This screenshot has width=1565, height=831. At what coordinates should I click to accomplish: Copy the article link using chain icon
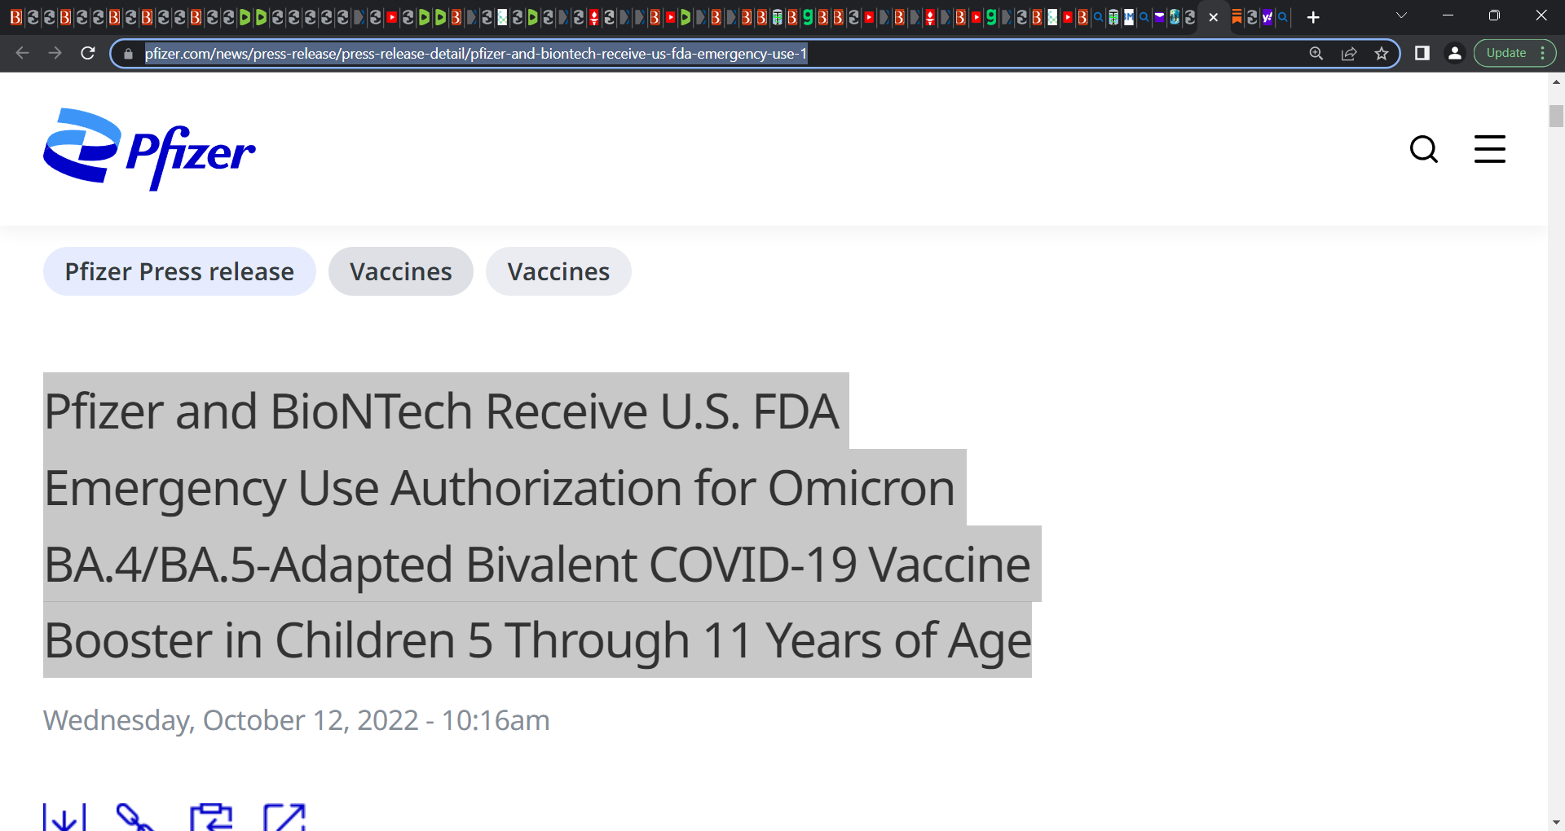tap(134, 817)
